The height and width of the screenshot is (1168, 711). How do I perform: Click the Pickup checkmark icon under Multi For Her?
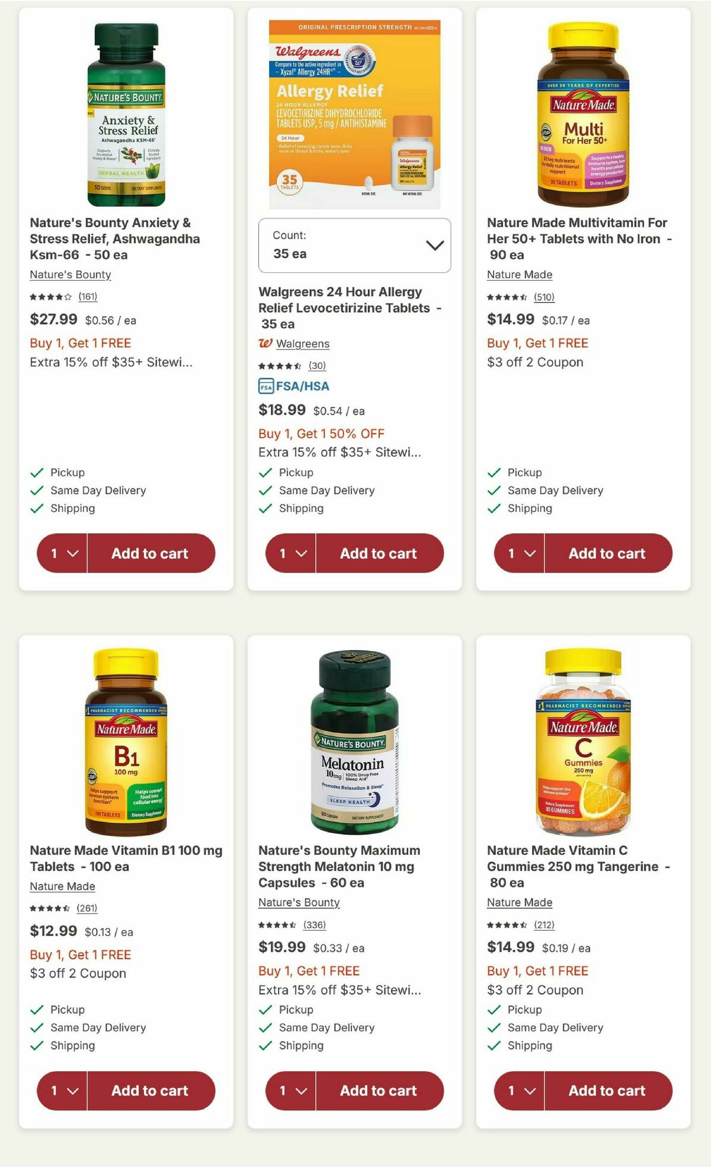[x=492, y=473]
